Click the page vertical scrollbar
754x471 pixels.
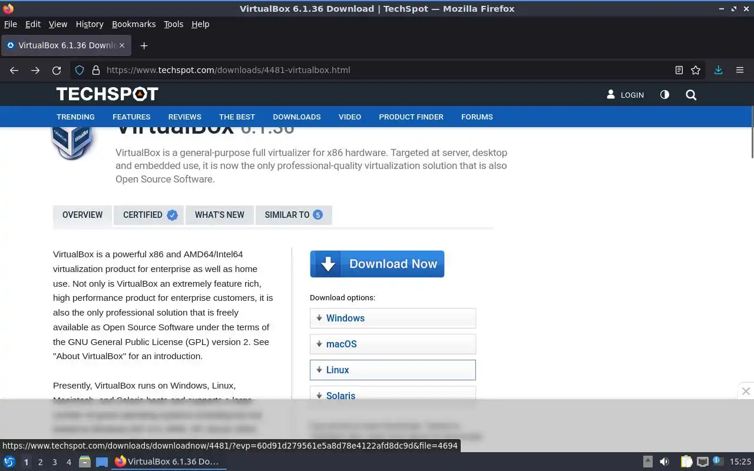click(x=752, y=132)
